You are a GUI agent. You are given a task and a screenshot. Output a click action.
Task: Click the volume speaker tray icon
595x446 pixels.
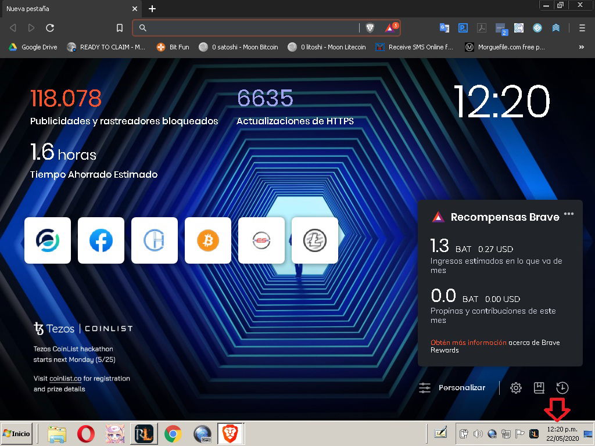click(478, 434)
